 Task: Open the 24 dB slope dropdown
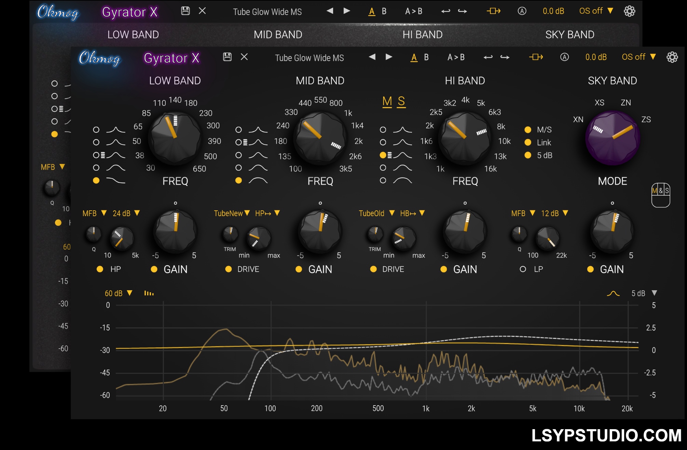click(126, 213)
